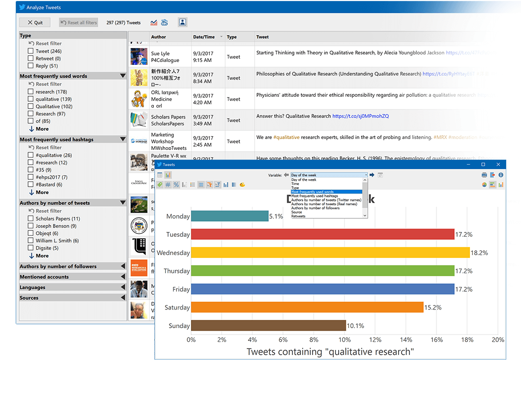Click the blue bar scale icon
Screen dimensions: 521x393
point(226,185)
